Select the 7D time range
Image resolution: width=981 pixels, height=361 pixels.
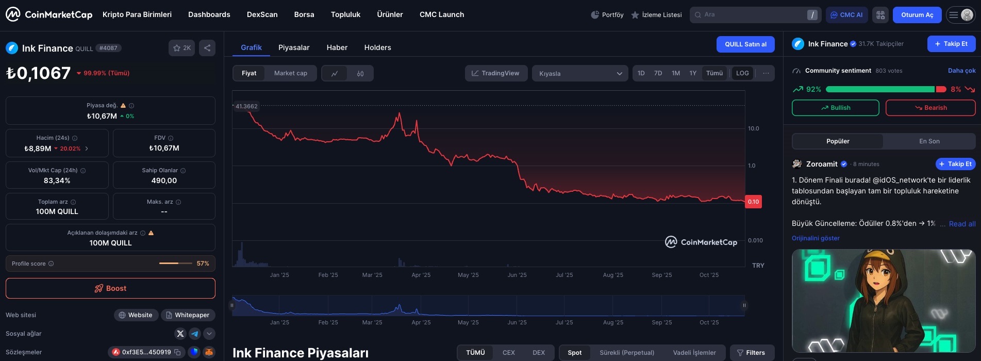coord(658,73)
